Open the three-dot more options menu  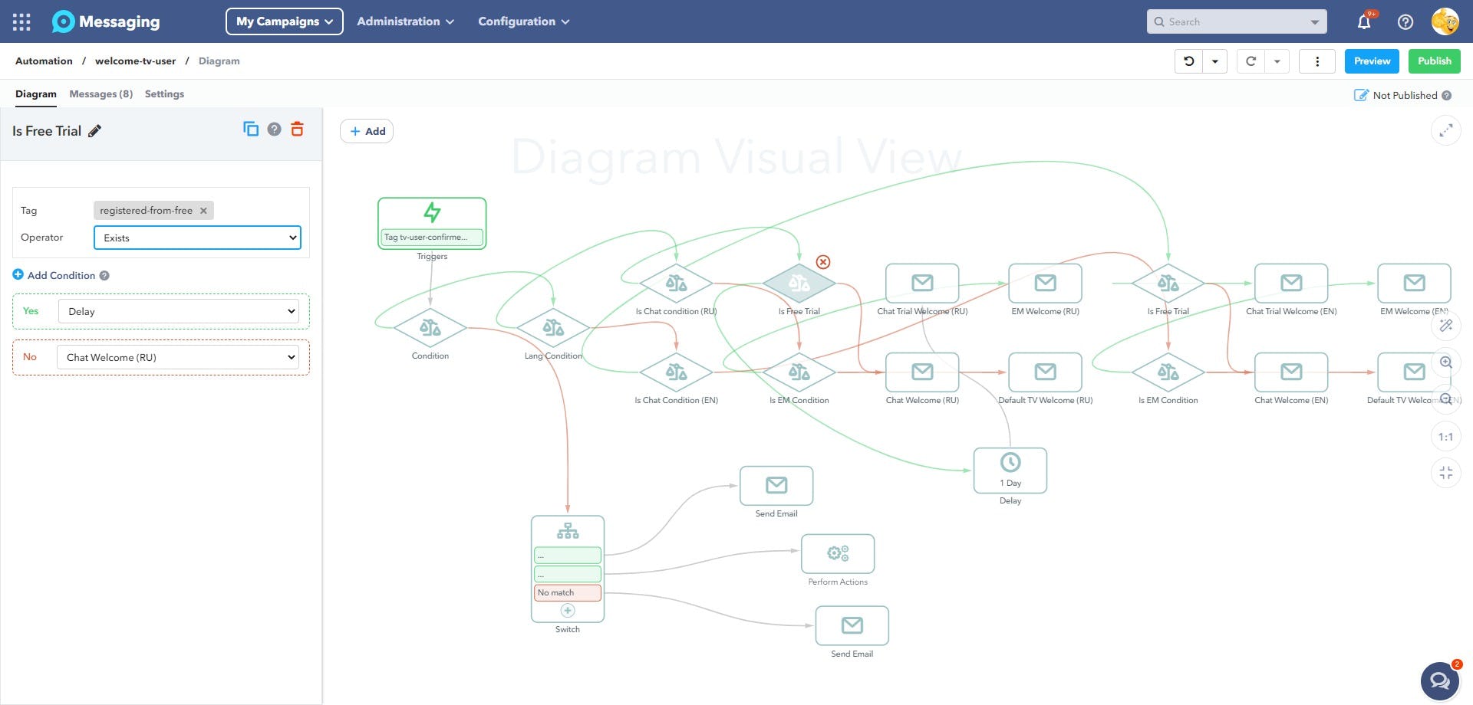[1317, 61]
